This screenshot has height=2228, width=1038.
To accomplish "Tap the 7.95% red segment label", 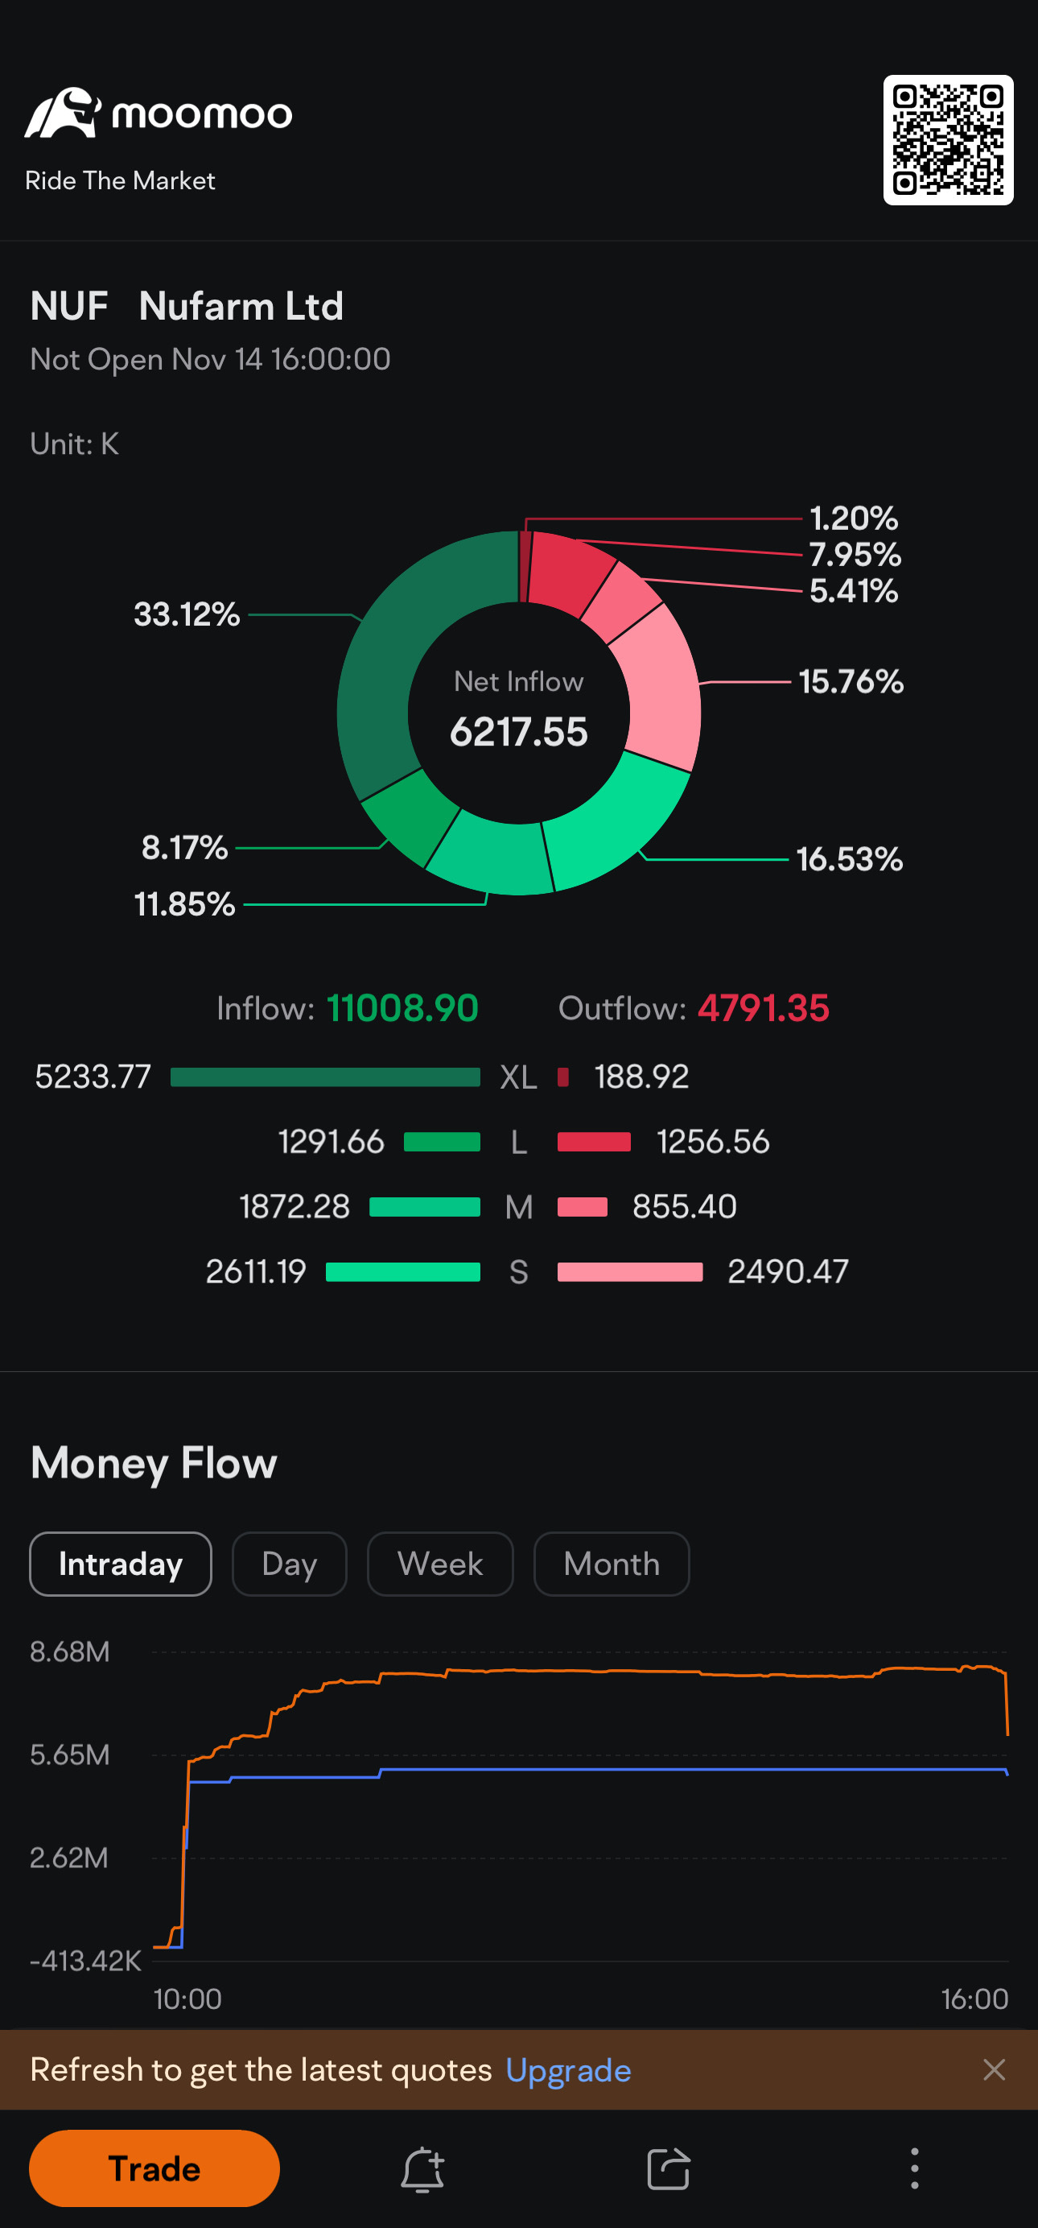I will click(x=855, y=555).
